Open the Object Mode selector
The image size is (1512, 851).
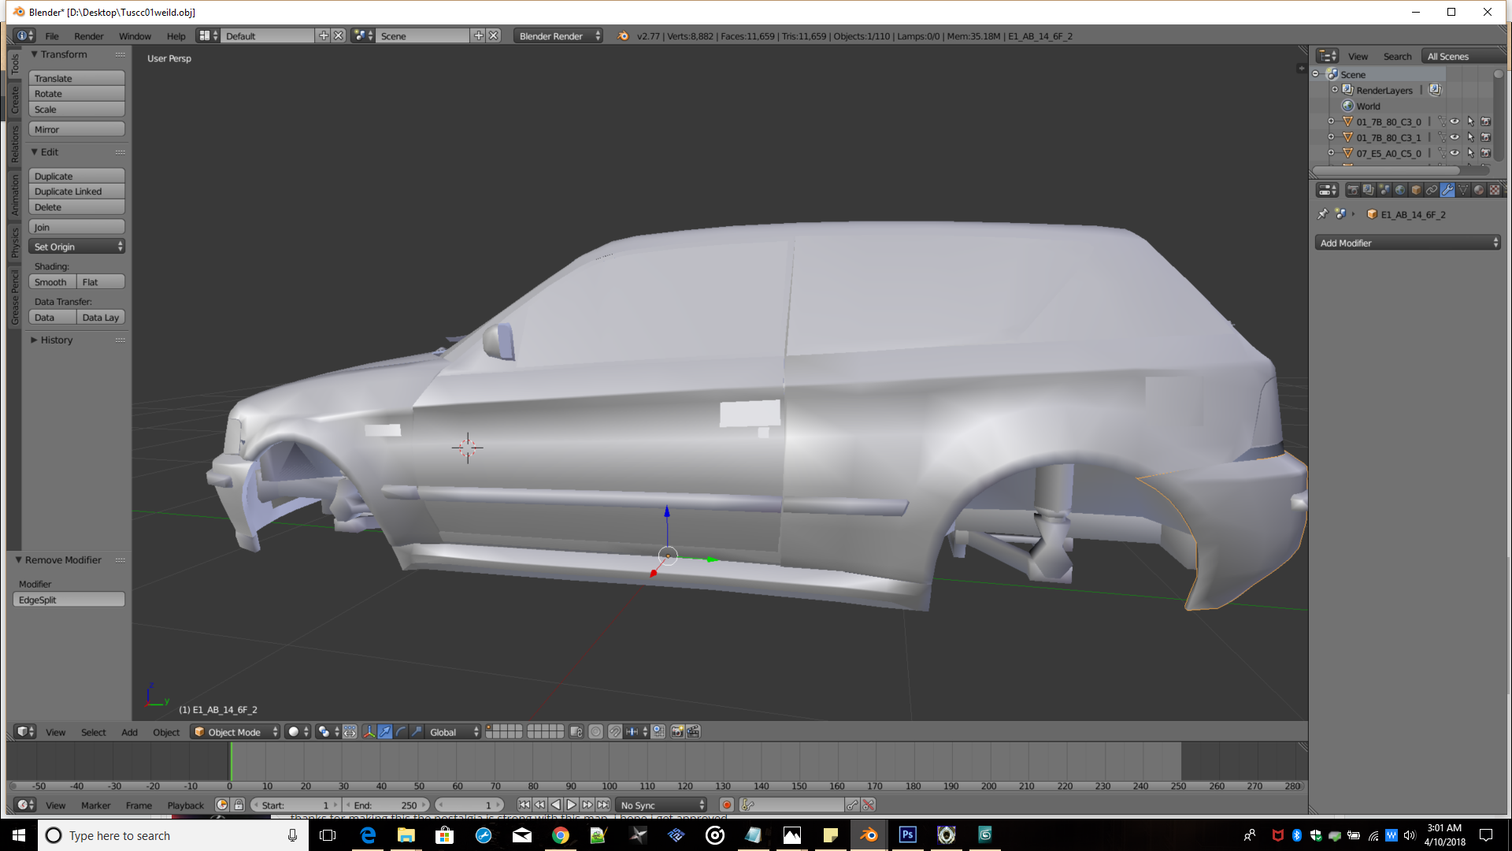(235, 732)
